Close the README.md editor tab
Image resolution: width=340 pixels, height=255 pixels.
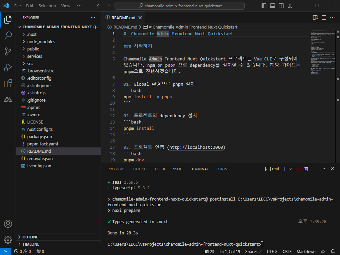[x=140, y=18]
